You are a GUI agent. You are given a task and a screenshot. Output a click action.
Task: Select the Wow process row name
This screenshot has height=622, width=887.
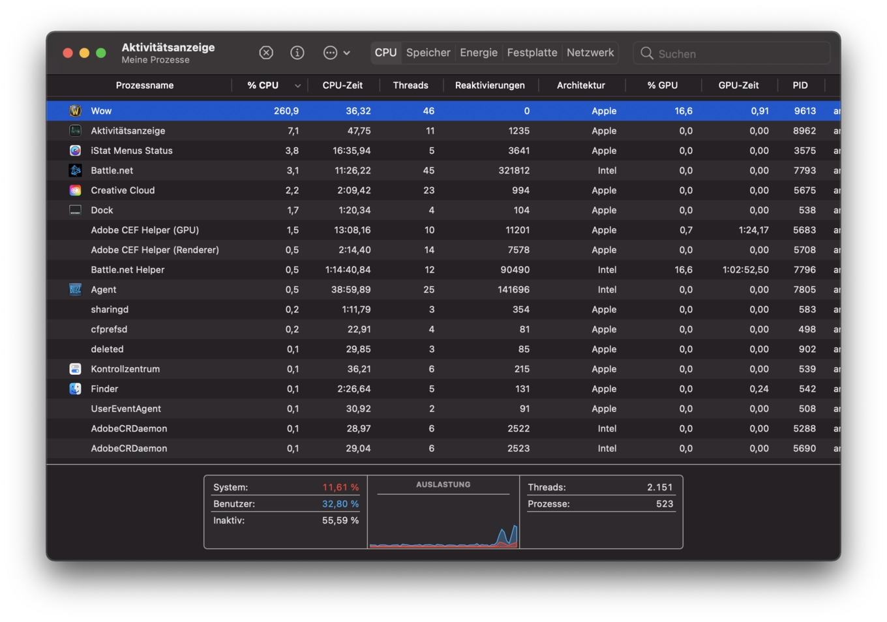[x=101, y=111]
